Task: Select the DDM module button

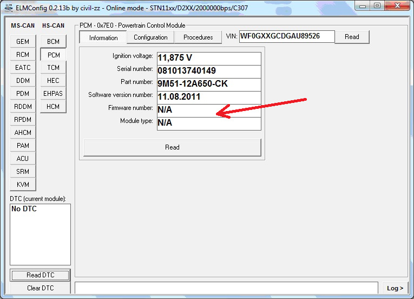Action: tap(23, 80)
